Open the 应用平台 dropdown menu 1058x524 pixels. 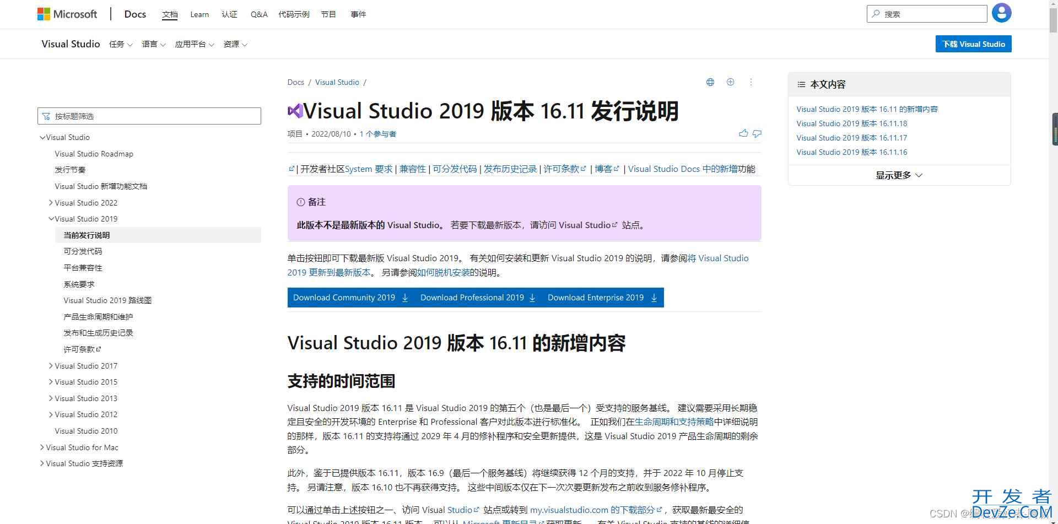pyautogui.click(x=195, y=44)
